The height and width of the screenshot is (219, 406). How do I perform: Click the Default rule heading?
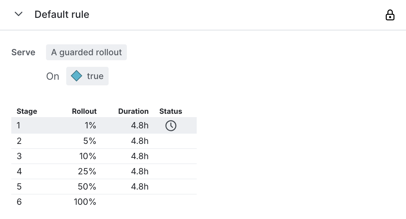point(62,15)
